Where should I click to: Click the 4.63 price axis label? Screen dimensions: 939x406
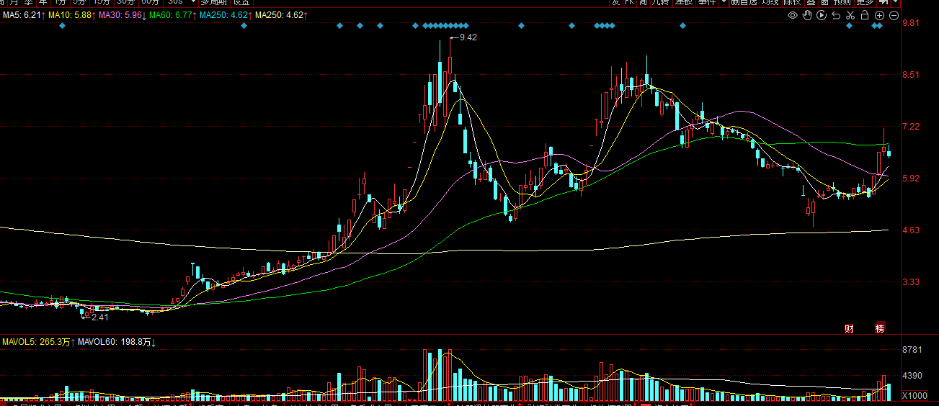click(x=911, y=230)
